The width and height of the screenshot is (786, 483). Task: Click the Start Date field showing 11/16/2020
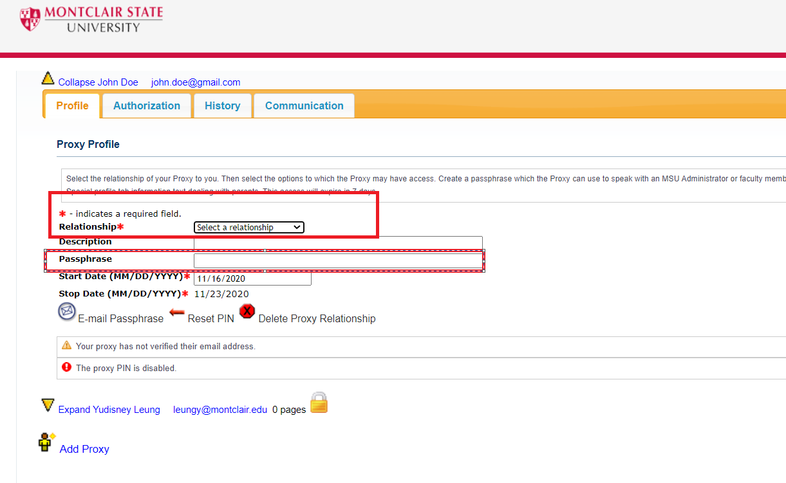[x=251, y=278]
